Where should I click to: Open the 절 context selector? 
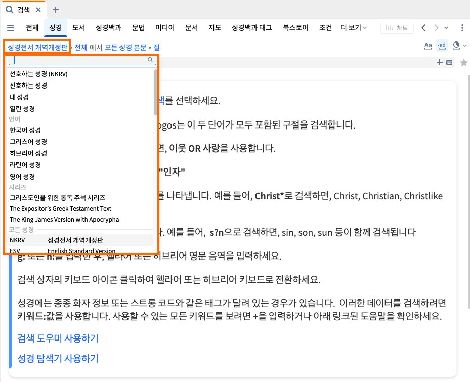pyautogui.click(x=156, y=48)
